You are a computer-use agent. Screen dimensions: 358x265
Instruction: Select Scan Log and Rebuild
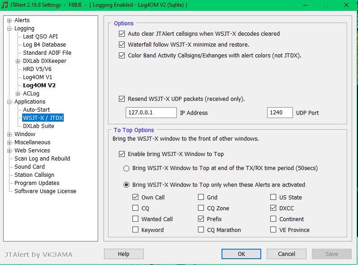pyautogui.click(x=42, y=159)
